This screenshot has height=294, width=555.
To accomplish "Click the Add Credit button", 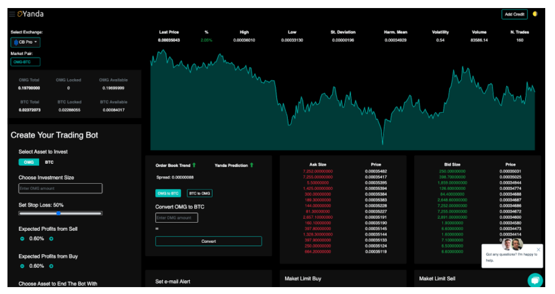I will [x=514, y=14].
